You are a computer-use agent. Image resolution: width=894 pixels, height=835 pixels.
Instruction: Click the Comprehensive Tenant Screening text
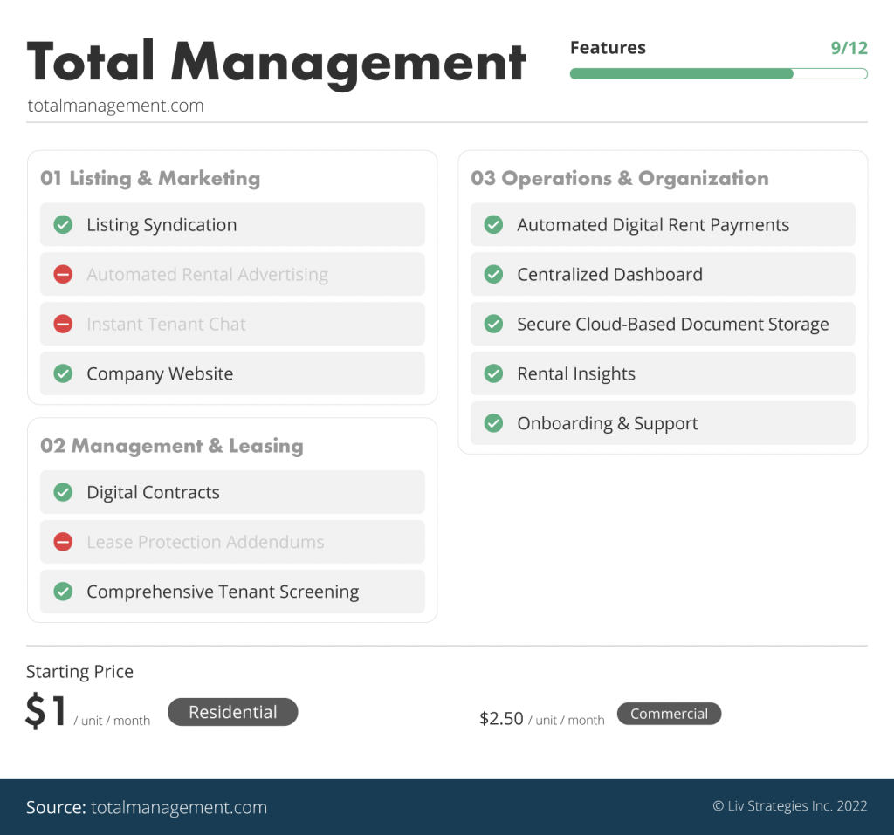point(223,592)
